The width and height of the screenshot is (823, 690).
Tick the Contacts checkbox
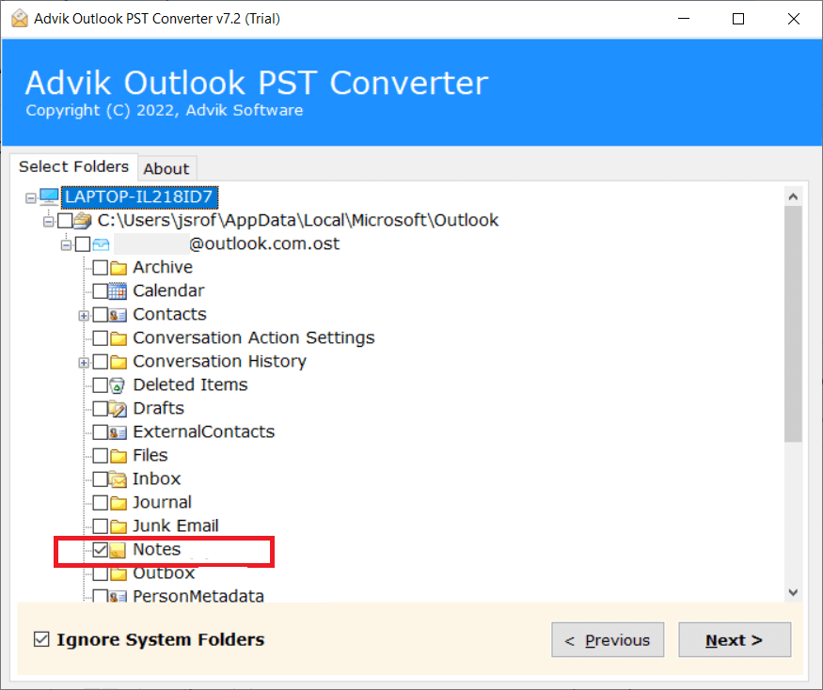coord(101,315)
